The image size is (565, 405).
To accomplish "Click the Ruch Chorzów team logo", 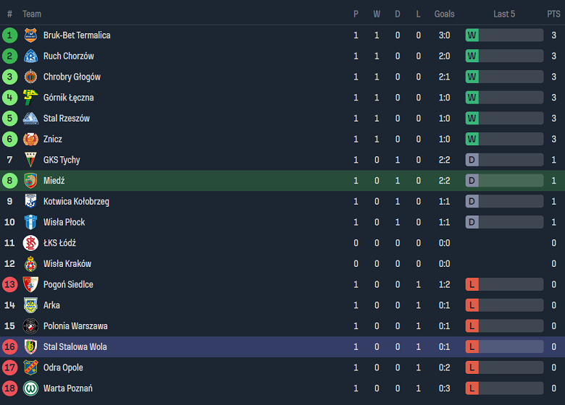I will click(x=30, y=56).
